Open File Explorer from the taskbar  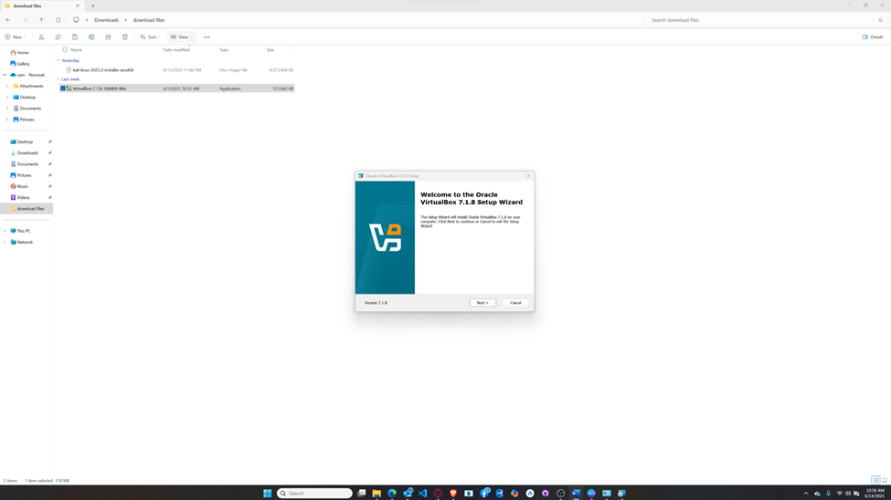(x=377, y=494)
